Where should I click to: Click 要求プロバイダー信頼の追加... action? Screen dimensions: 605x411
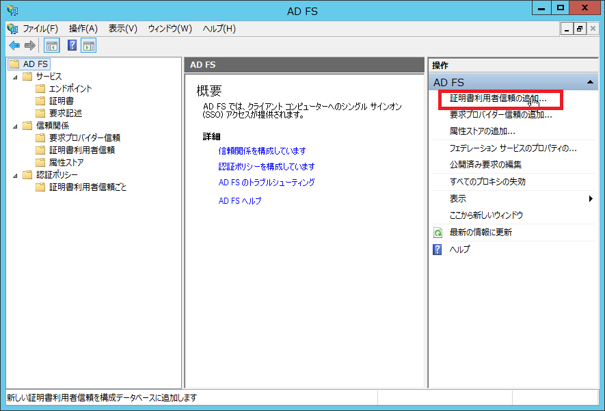(501, 115)
